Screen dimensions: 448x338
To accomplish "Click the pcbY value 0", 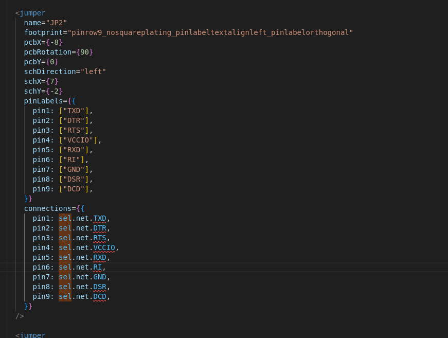I will point(52,62).
